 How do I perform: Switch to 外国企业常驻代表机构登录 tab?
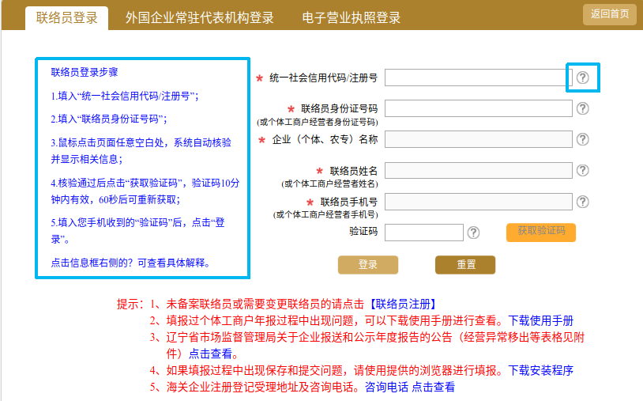pos(199,17)
